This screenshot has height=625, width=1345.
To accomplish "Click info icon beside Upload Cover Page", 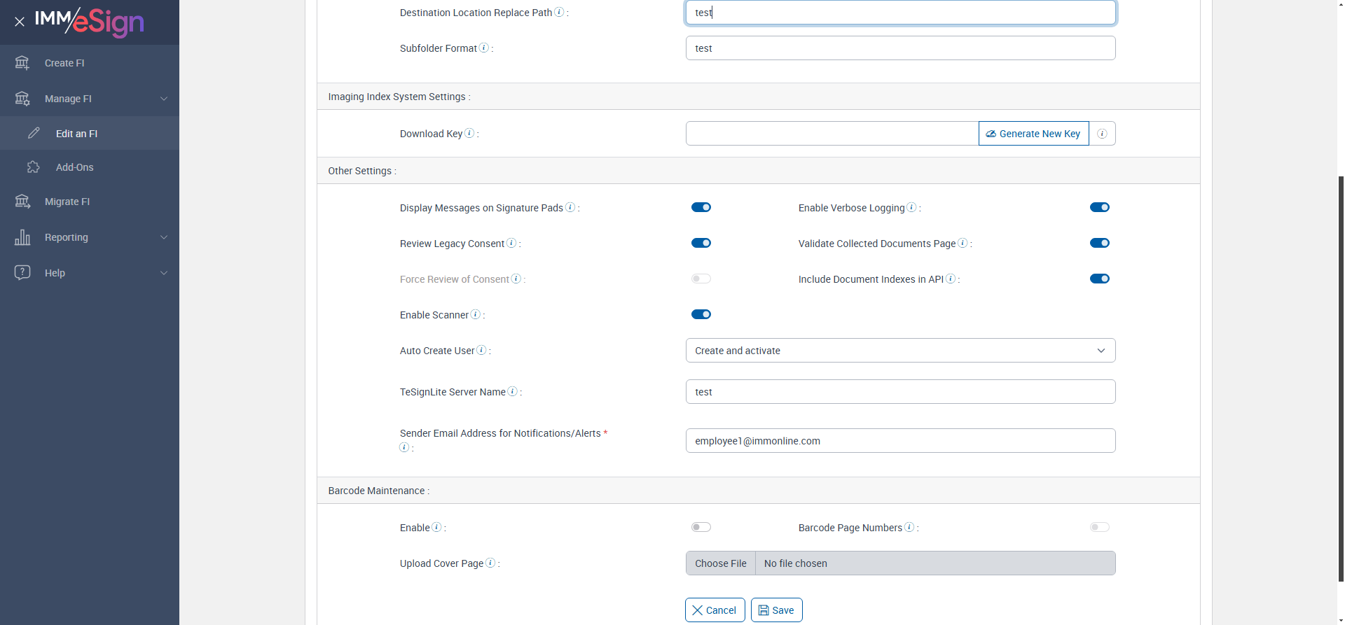I will click(x=490, y=563).
